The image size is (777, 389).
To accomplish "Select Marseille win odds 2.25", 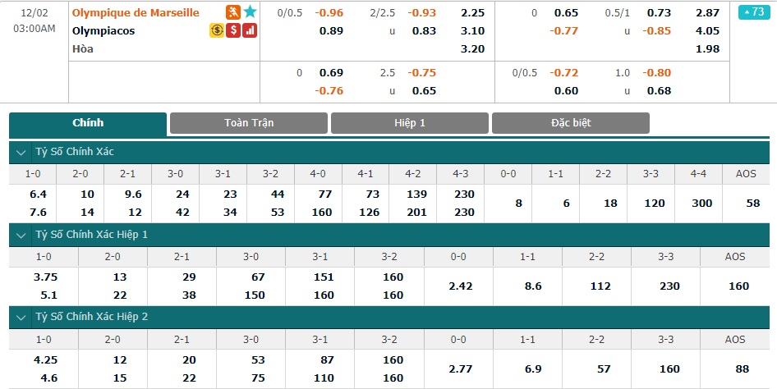I will [473, 13].
